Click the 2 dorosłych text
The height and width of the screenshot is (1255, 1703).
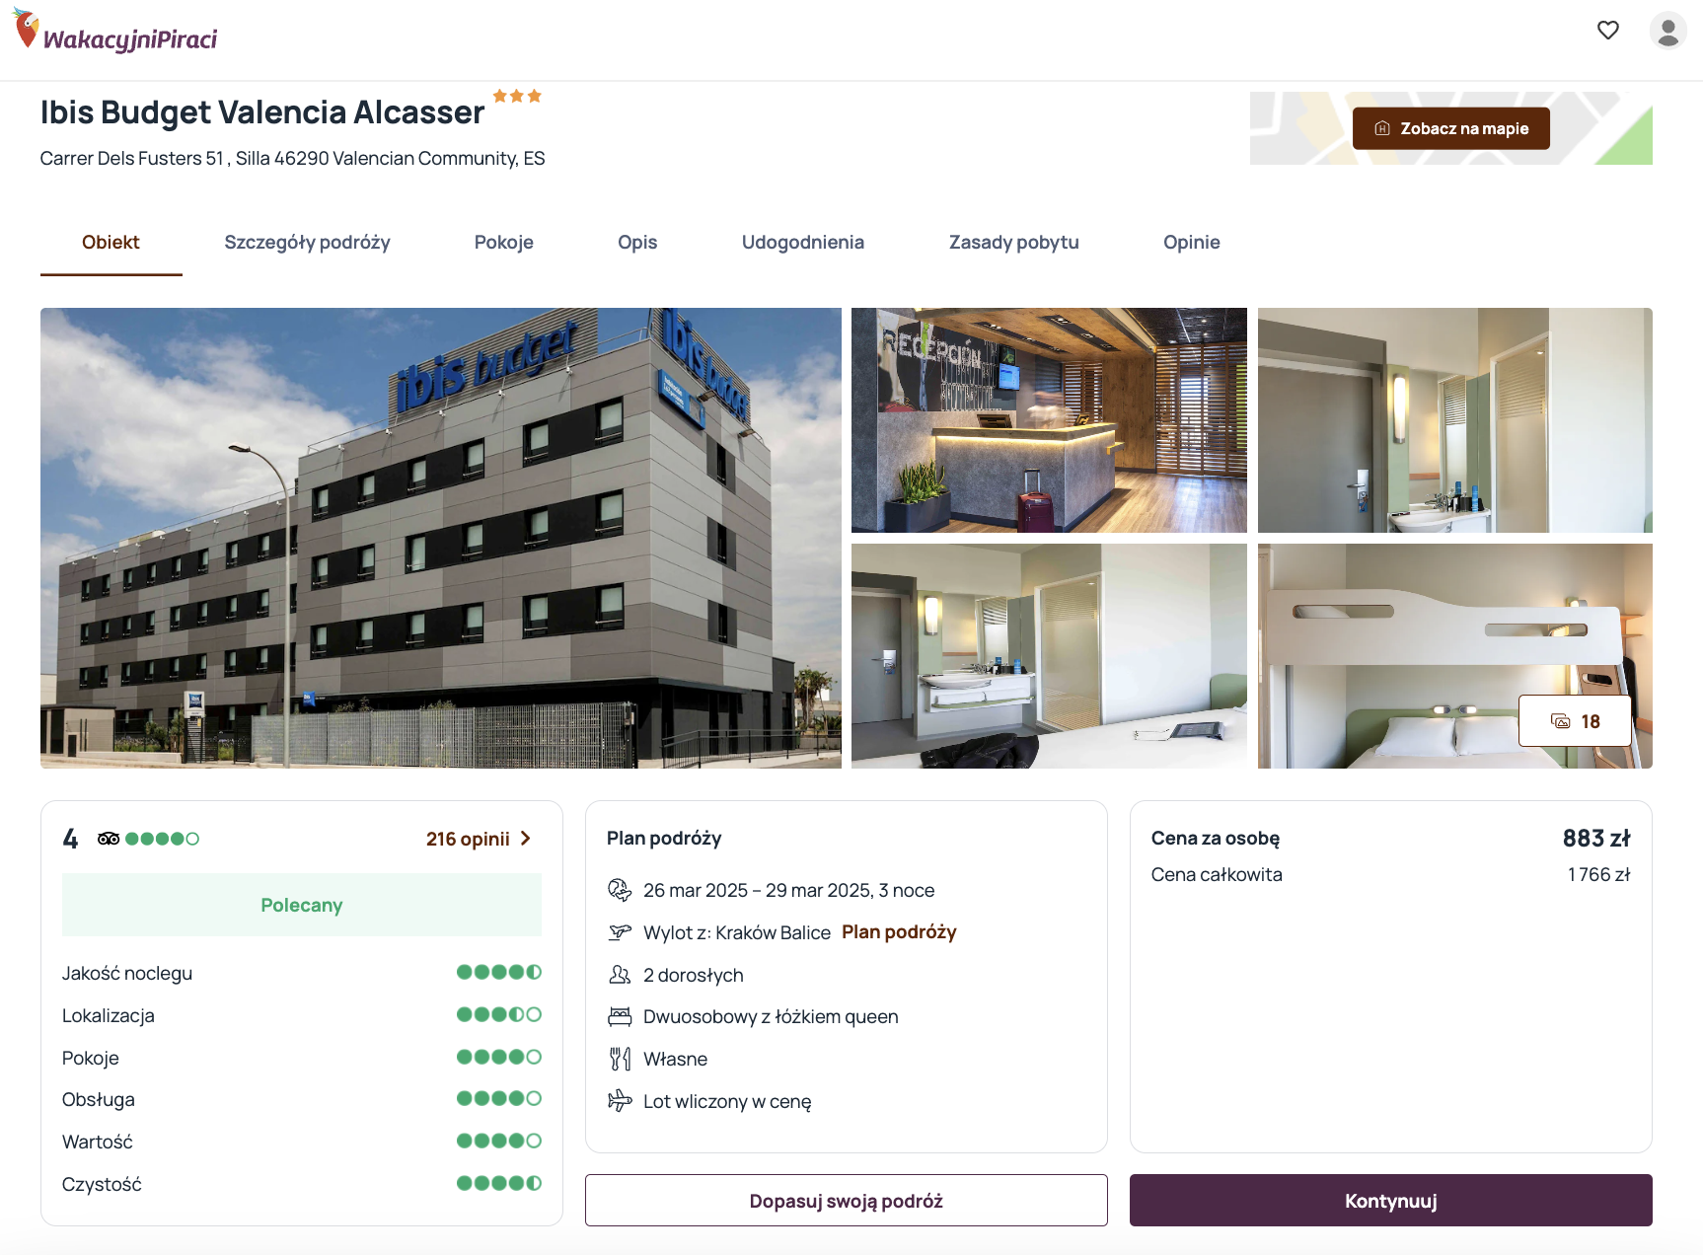pos(694,975)
